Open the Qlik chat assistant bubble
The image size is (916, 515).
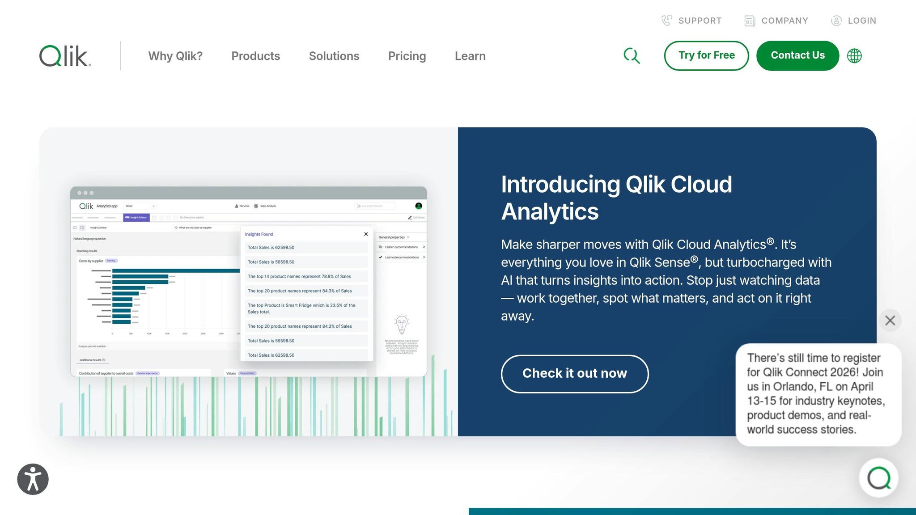(879, 478)
